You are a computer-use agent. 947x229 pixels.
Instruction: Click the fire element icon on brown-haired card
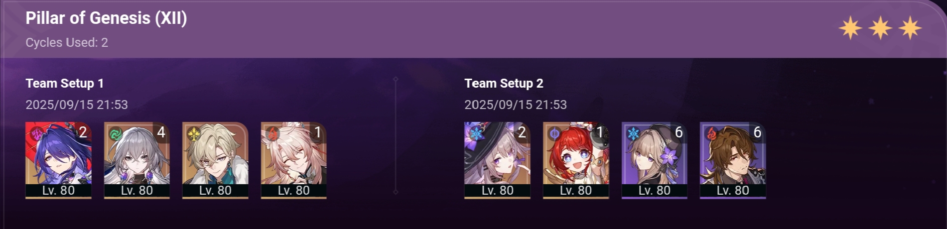click(x=711, y=133)
